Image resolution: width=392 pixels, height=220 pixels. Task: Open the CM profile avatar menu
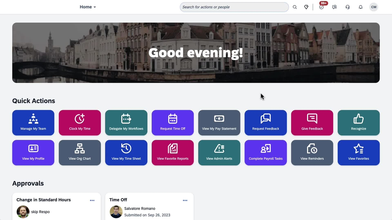(373, 7)
